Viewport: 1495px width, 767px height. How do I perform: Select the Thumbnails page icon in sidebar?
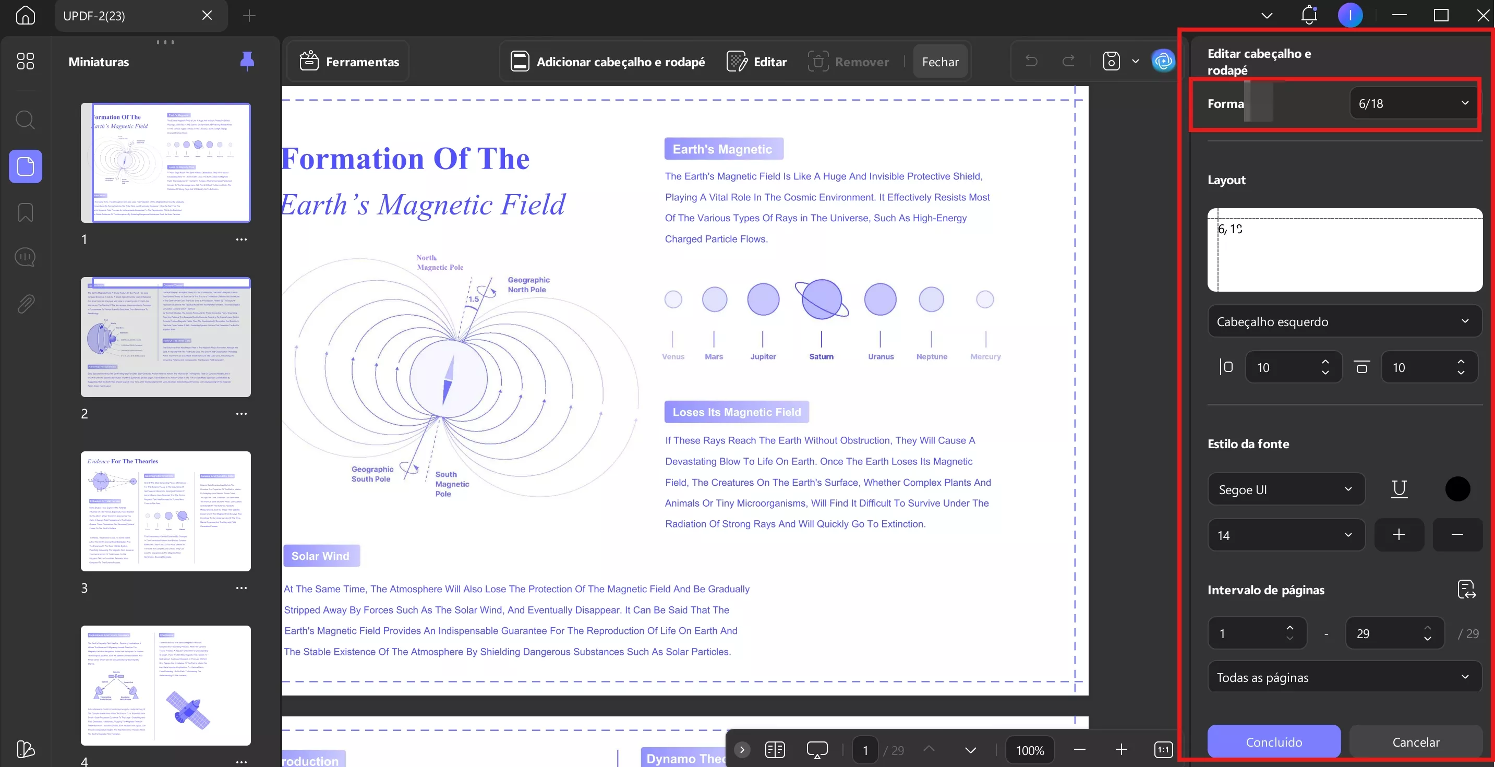pyautogui.click(x=26, y=166)
